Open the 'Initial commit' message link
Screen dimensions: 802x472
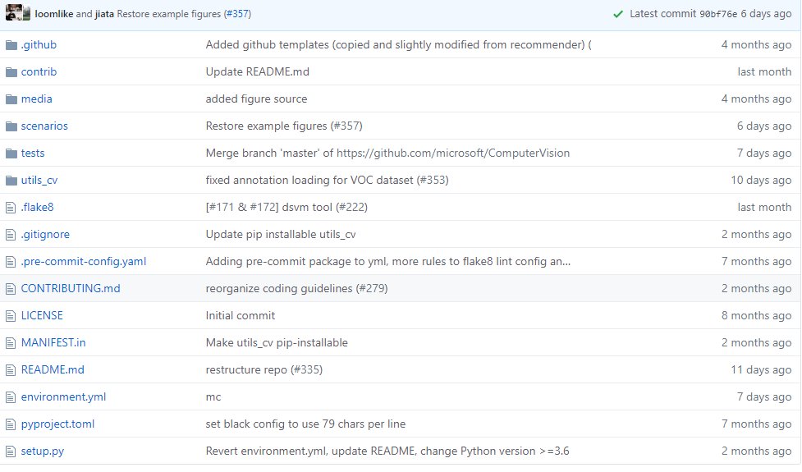tap(241, 315)
